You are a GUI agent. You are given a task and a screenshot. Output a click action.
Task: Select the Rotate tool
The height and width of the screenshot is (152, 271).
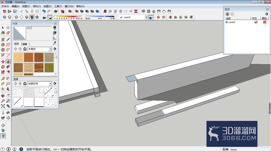(x=3, y=67)
